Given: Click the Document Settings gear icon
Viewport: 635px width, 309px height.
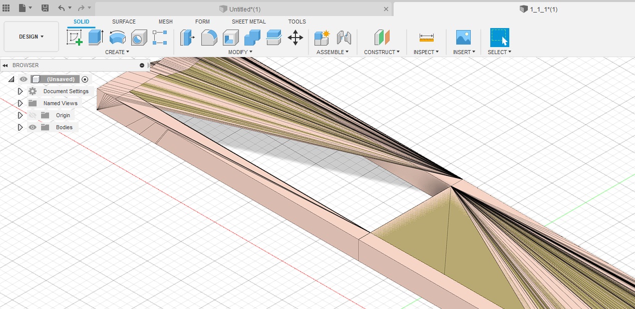Looking at the screenshot, I should [x=33, y=91].
